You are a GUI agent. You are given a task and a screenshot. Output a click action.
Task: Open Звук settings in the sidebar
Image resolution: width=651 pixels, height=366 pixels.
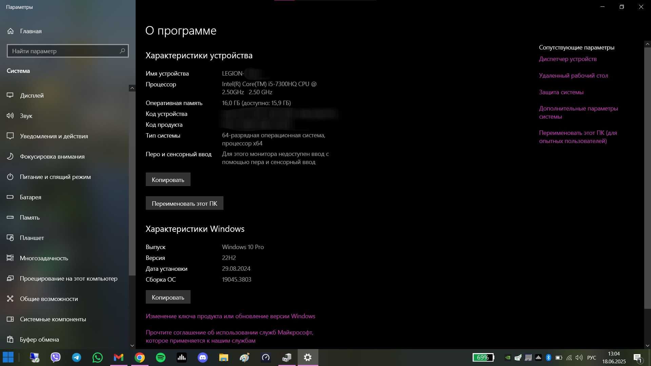tap(64, 116)
